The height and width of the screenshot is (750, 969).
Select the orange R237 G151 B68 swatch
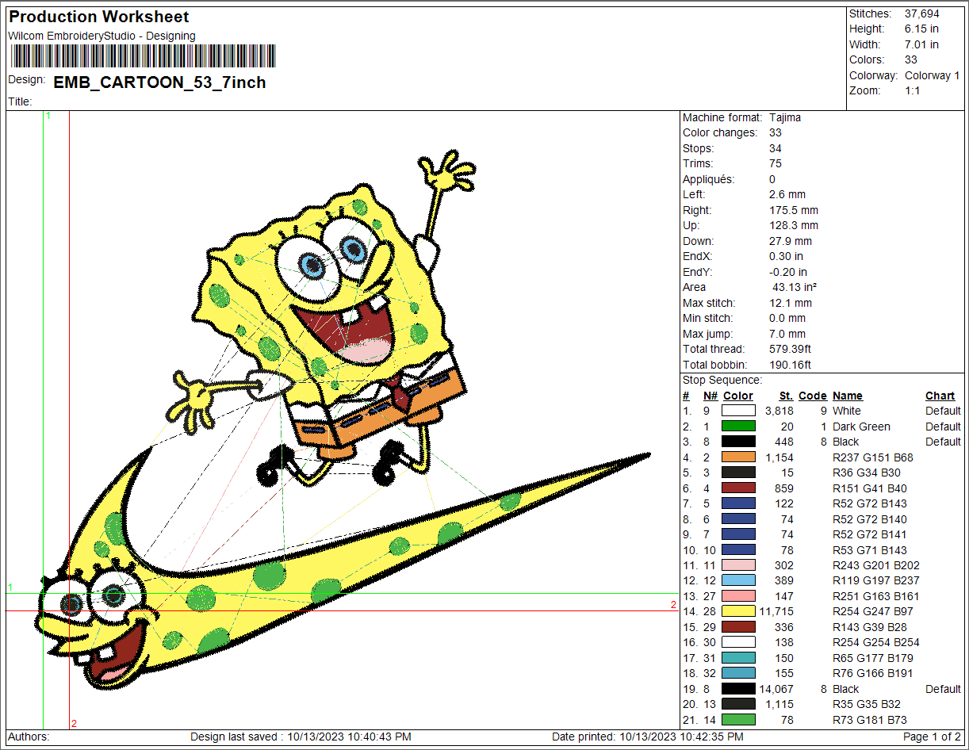pyautogui.click(x=737, y=457)
